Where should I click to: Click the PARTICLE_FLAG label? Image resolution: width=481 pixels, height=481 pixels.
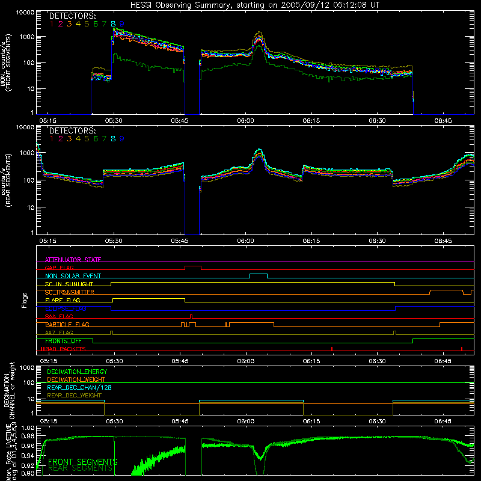(67, 324)
